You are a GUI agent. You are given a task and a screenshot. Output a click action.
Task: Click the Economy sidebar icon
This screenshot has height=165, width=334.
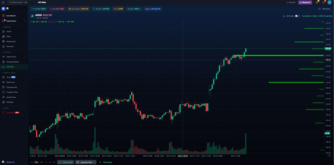click(3, 46)
